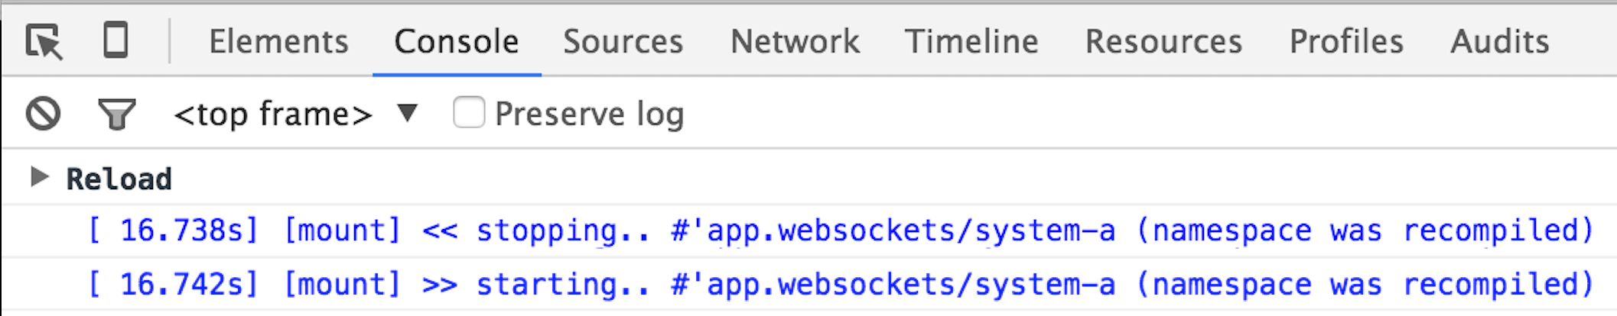Toggle device mode phone icon
1617x316 pixels.
coord(115,40)
